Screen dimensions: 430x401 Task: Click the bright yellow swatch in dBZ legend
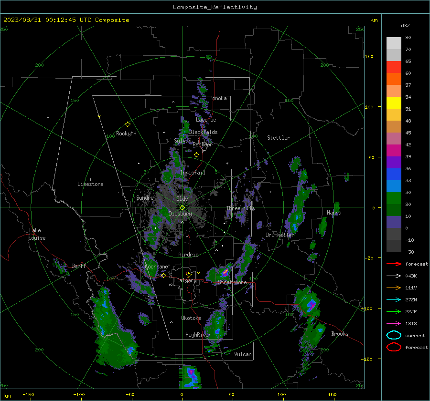(394, 103)
